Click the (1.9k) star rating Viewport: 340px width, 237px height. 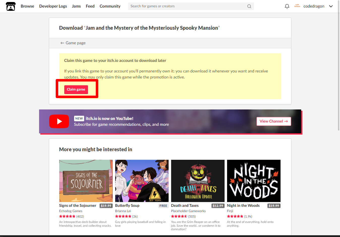click(240, 216)
